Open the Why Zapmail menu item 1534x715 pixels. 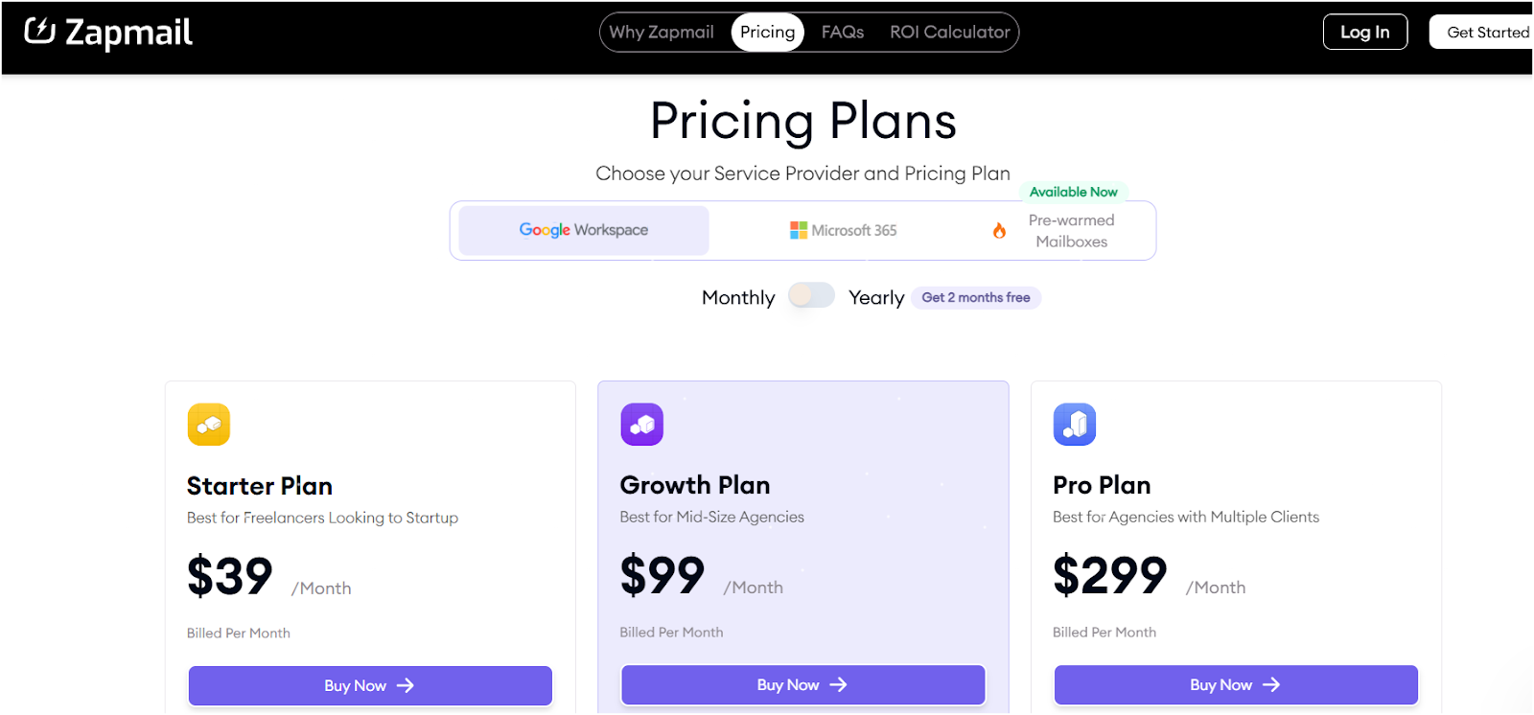pyautogui.click(x=662, y=32)
